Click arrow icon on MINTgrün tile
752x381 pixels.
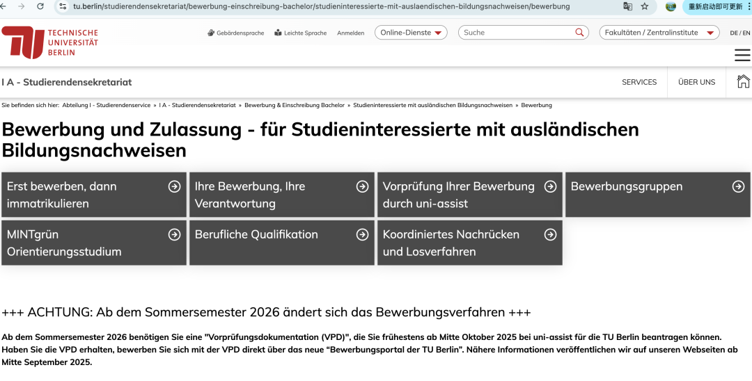click(175, 234)
